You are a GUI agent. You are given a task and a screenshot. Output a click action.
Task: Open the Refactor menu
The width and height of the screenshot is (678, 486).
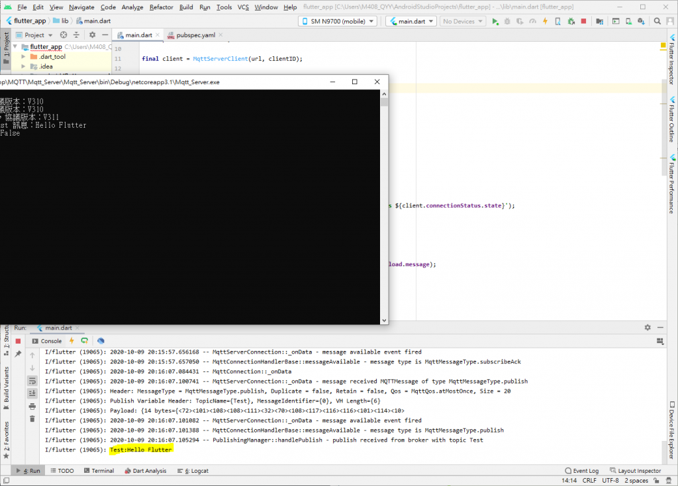coord(162,7)
